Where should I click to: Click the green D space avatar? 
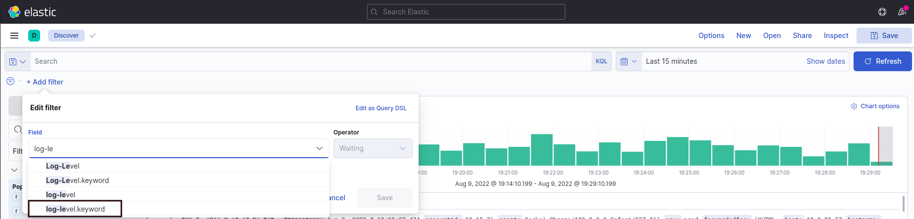tap(34, 36)
